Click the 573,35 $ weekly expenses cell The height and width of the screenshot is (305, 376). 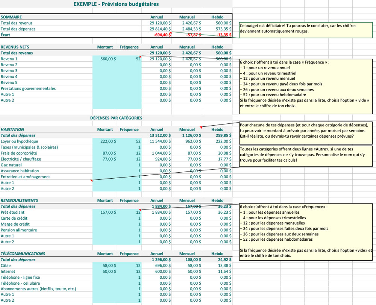point(223,29)
